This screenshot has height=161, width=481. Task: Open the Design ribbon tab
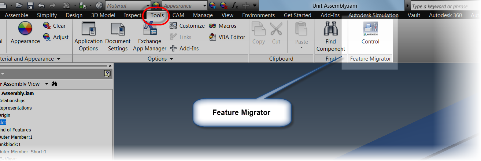[x=74, y=15]
